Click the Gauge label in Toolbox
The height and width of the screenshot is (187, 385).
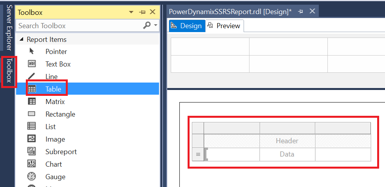tap(55, 177)
